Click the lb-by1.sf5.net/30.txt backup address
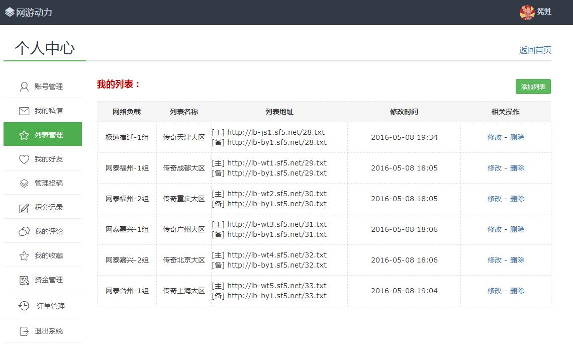This screenshot has height=348, width=573. [x=277, y=204]
